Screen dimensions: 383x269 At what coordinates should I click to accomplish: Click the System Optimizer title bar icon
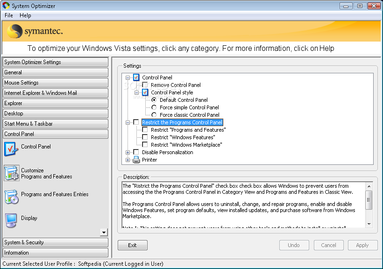tap(6, 6)
